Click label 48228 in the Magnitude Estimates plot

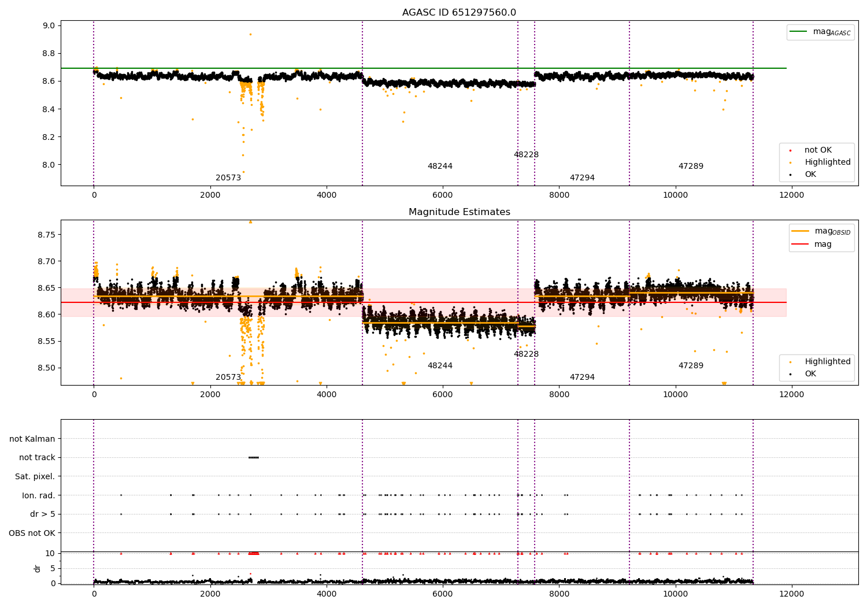click(526, 354)
